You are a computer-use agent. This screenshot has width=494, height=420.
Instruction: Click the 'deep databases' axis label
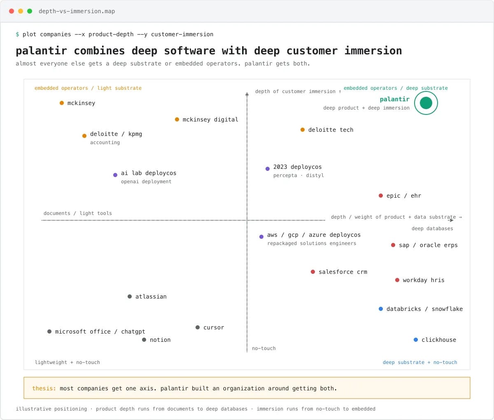(432, 229)
